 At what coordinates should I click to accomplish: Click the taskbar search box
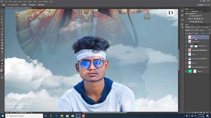[x=24, y=116]
